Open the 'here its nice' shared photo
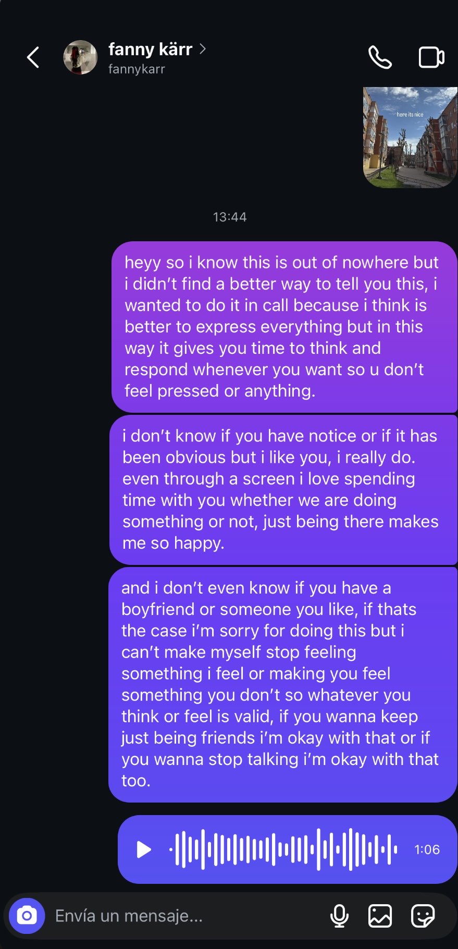458x949 pixels. pos(410,137)
